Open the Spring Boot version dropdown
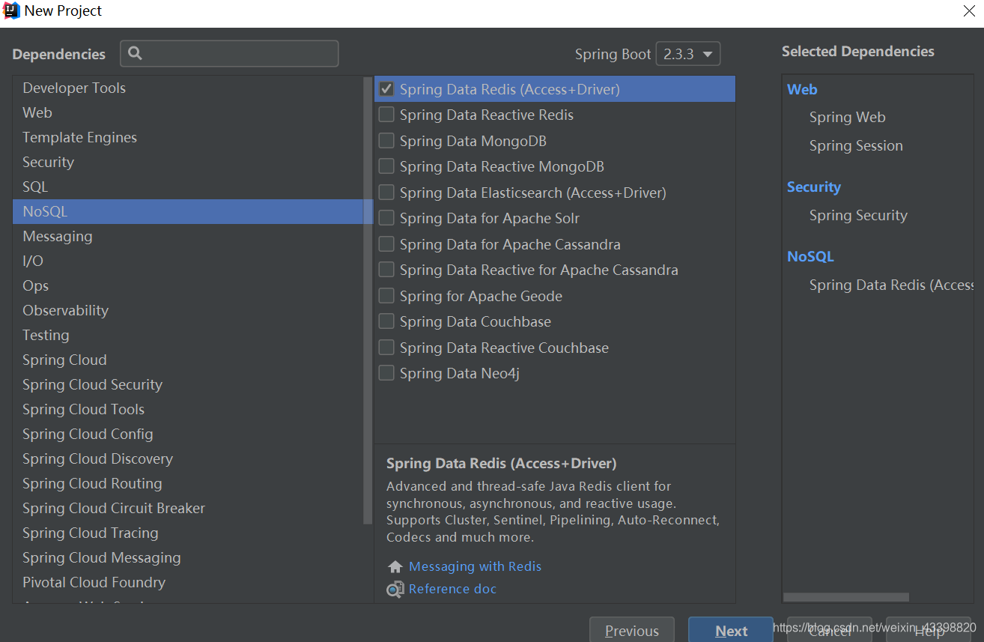The height and width of the screenshot is (642, 984). [687, 54]
